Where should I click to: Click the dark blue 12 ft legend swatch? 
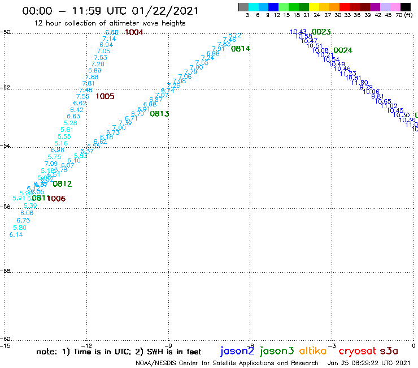(x=273, y=7)
